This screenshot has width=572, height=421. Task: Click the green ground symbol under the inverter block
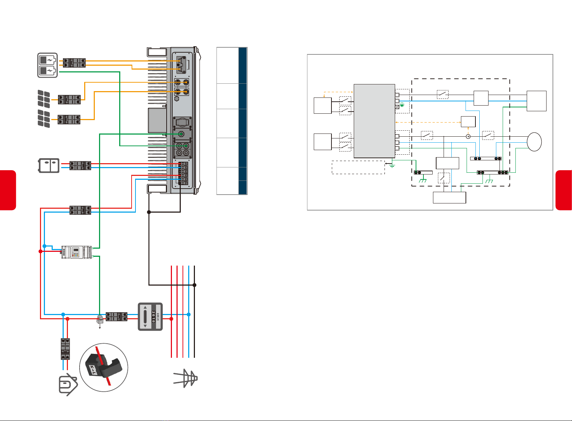click(392, 165)
